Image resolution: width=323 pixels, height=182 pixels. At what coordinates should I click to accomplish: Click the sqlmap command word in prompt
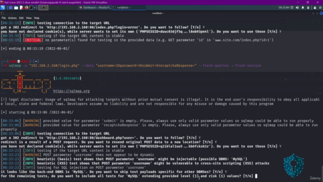[x=15, y=66]
